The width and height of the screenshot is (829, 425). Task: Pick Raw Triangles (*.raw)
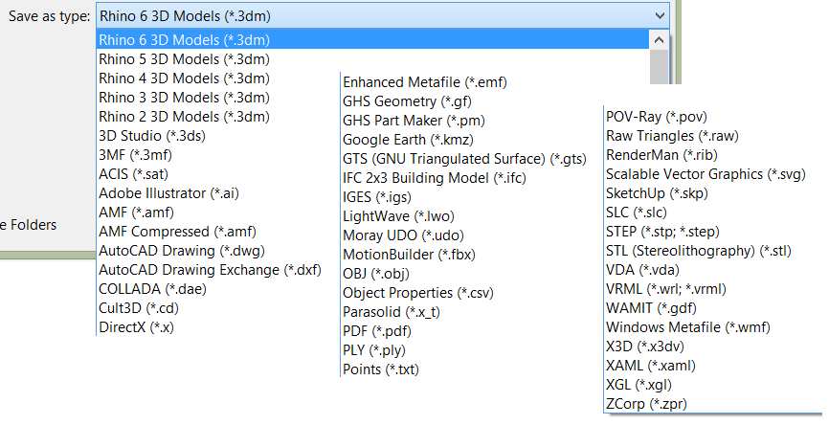point(672,136)
